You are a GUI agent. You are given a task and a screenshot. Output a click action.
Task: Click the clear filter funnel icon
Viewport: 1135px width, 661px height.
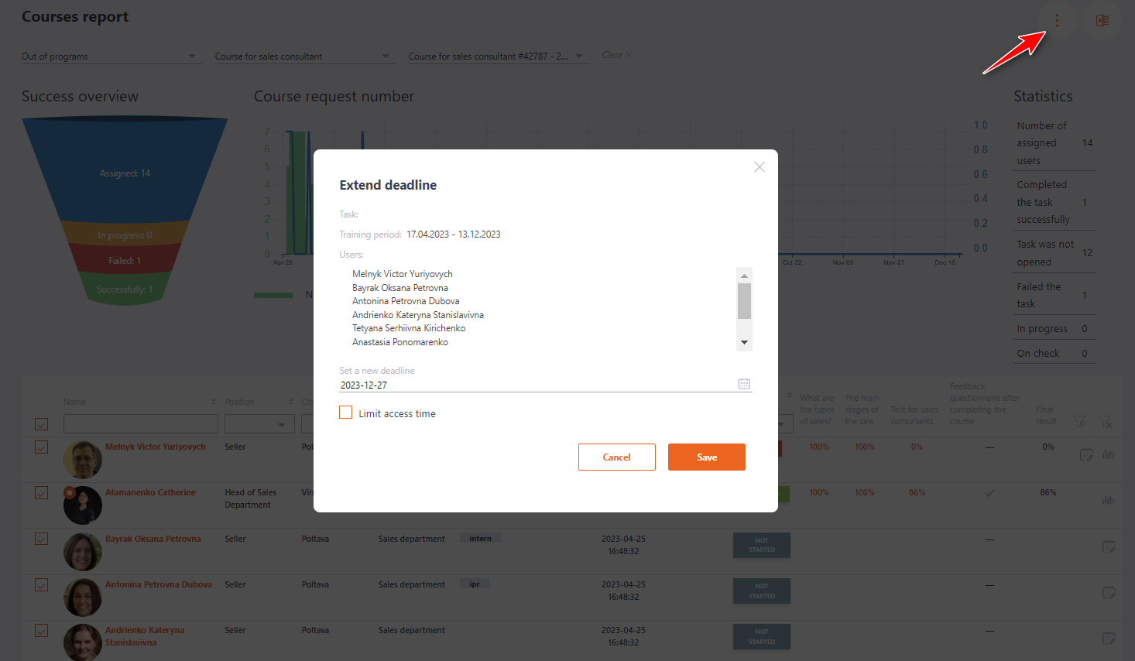pyautogui.click(x=1106, y=422)
